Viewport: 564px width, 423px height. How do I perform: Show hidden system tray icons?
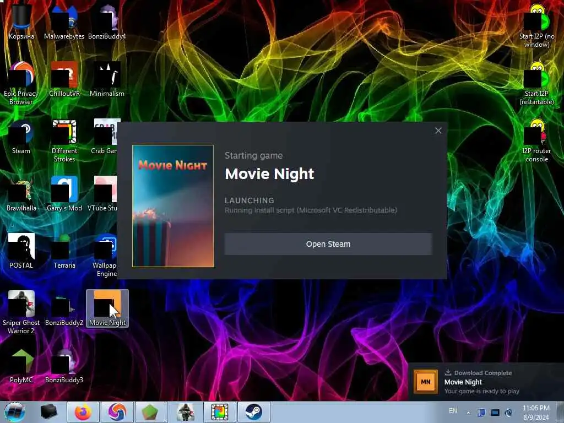[x=468, y=413]
